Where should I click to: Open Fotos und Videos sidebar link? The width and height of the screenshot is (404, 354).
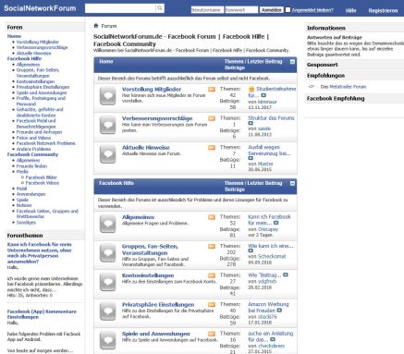point(33,138)
